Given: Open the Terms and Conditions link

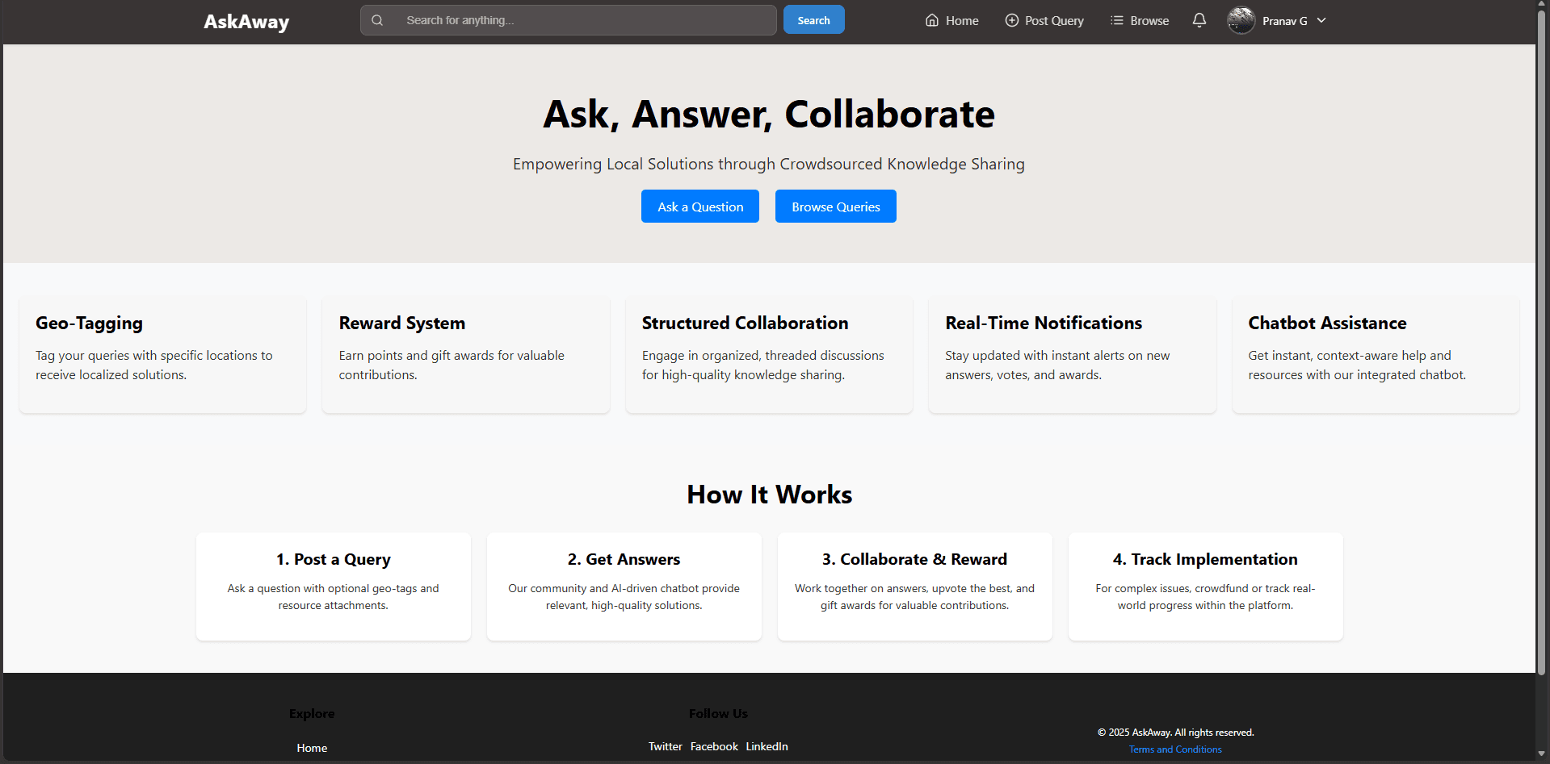Looking at the screenshot, I should [x=1175, y=749].
